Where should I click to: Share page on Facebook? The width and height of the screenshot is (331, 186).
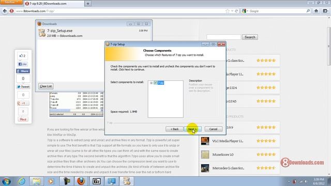[23, 71]
